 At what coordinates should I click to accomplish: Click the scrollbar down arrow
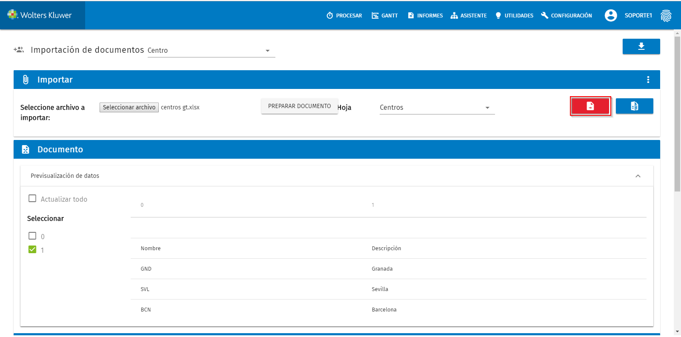tap(677, 331)
